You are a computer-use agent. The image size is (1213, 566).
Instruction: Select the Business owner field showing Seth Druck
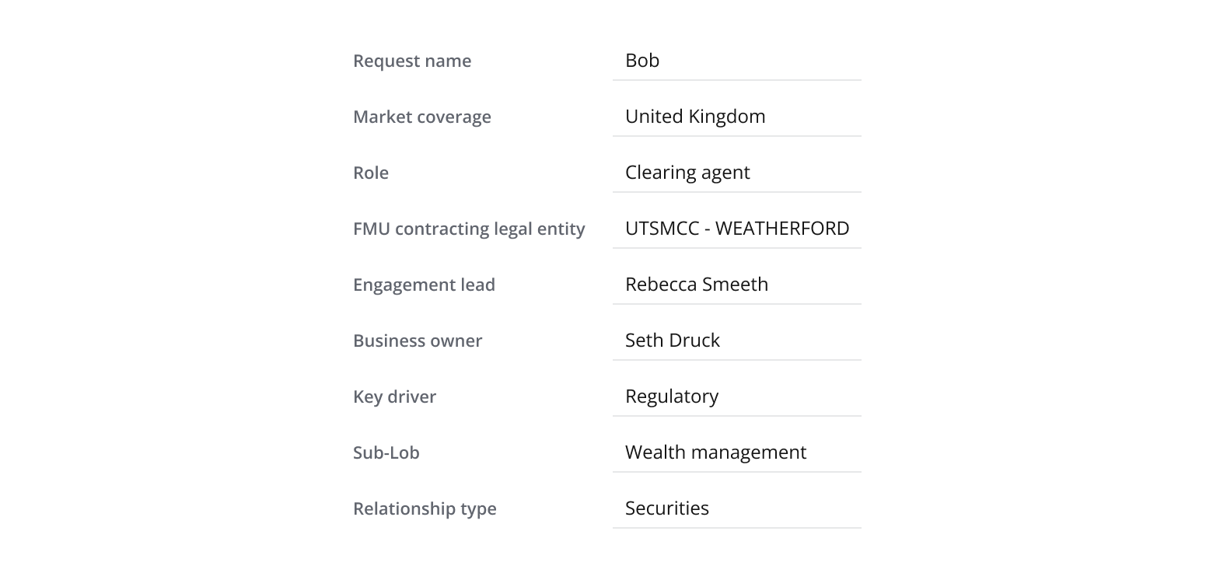[736, 341]
